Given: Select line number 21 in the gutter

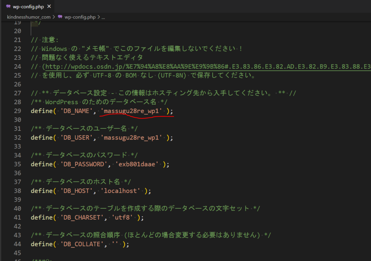Looking at the screenshot, I should pos(17,40).
